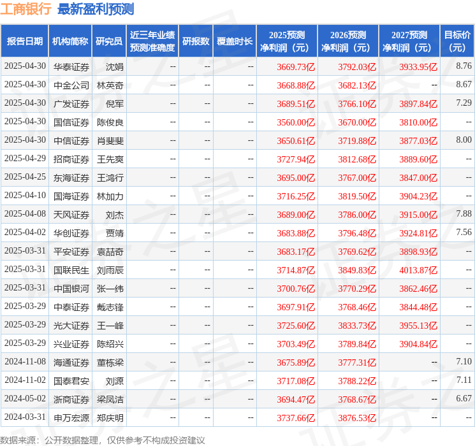Open the 华泰证券 institution entry
Image resolution: width=475 pixels, height=446 pixels.
tap(71, 66)
